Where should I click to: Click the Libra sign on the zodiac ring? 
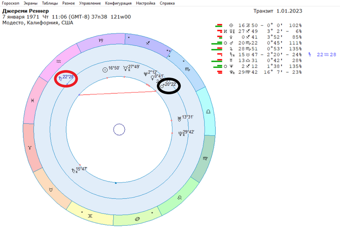click(208, 112)
